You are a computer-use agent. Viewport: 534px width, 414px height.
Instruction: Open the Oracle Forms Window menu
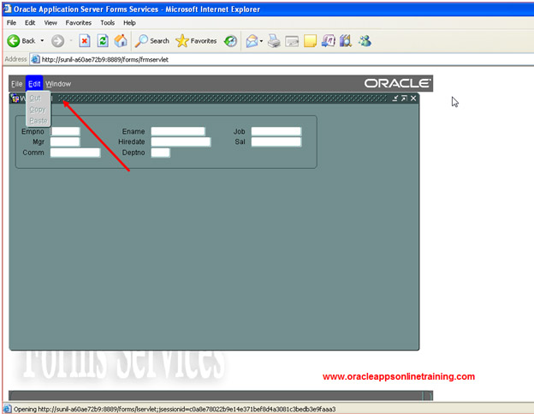(58, 84)
